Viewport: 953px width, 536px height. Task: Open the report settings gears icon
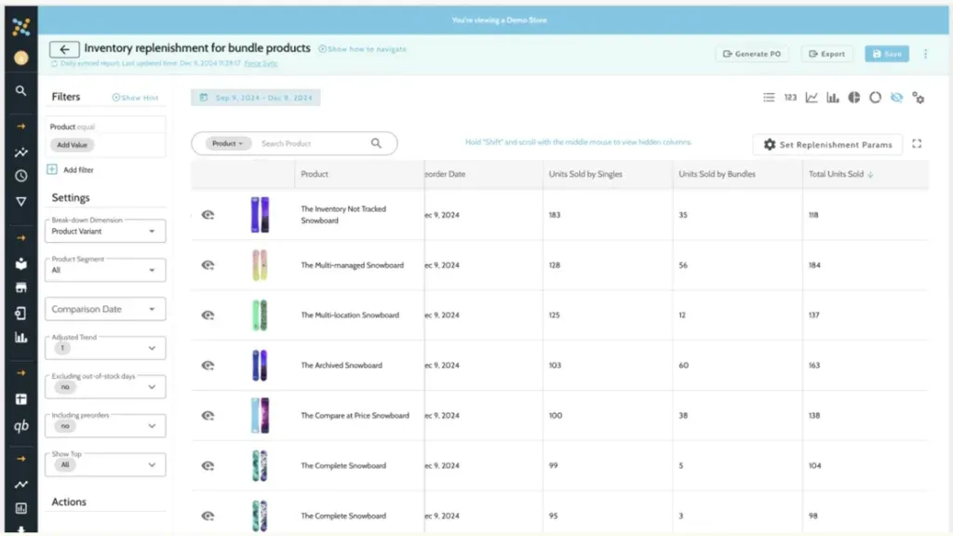(919, 98)
